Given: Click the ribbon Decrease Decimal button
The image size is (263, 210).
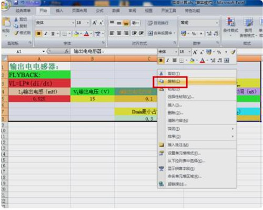Looking at the screenshot, I should (x=216, y=33).
